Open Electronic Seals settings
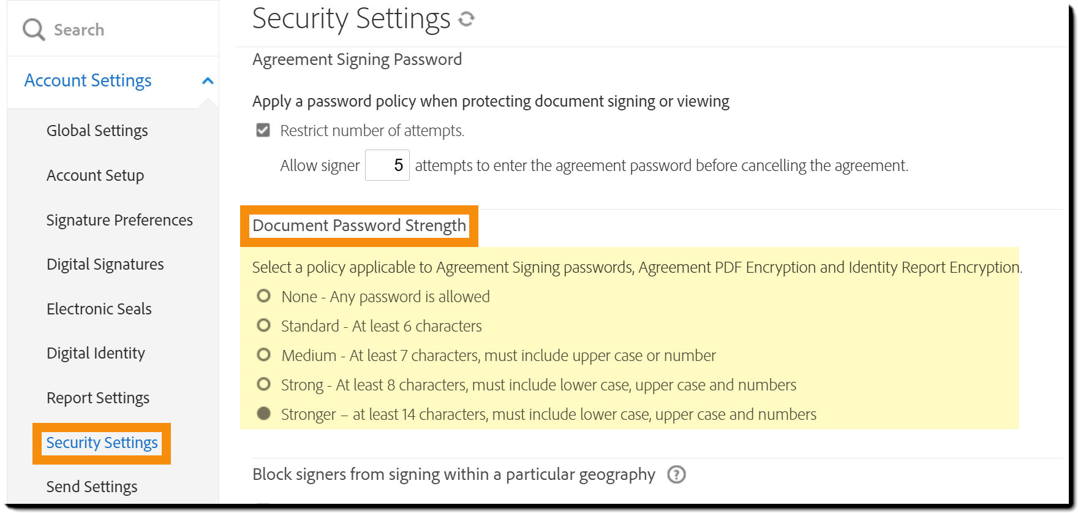This screenshot has height=513, width=1078. pos(99,309)
